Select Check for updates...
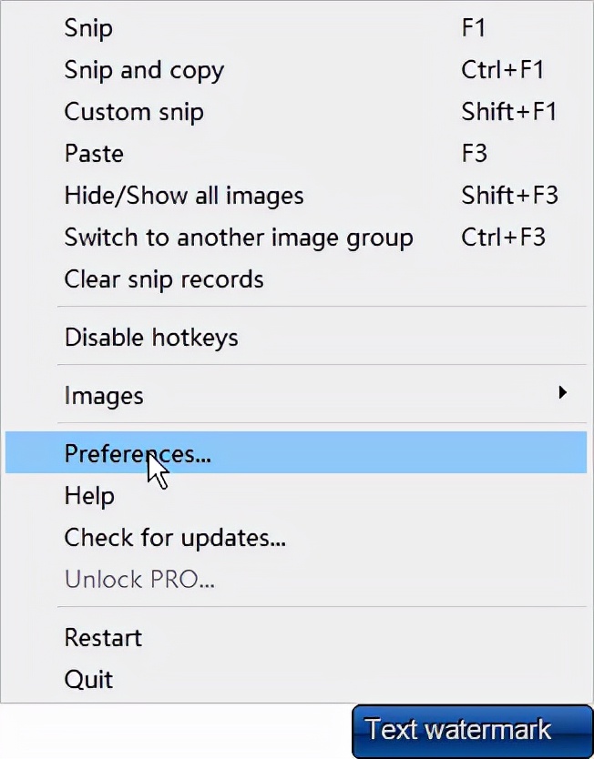594x759 pixels. tap(175, 538)
